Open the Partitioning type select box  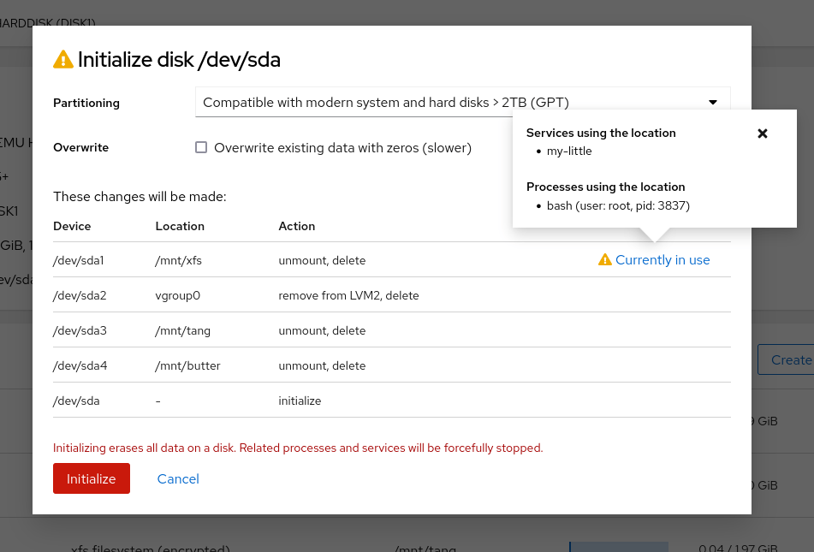click(462, 103)
